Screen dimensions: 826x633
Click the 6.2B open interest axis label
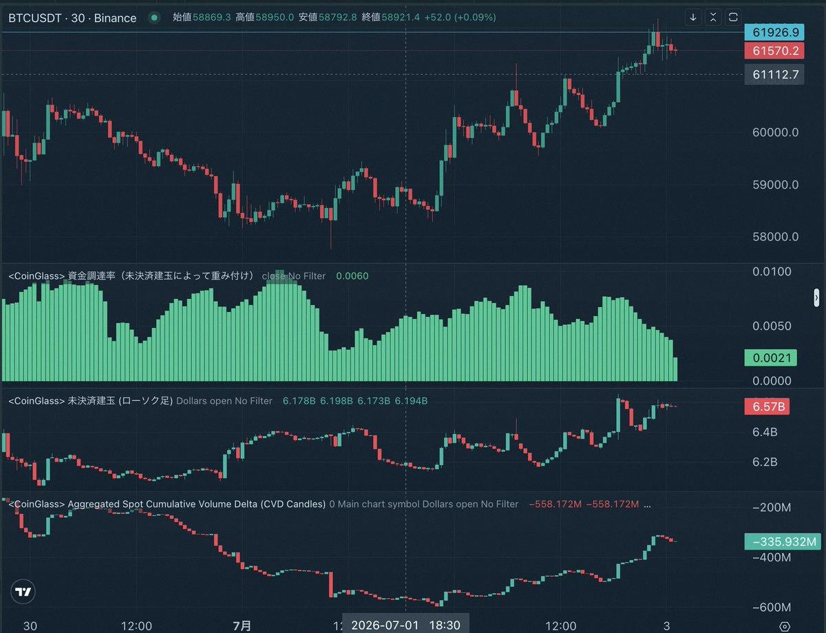pyautogui.click(x=765, y=462)
